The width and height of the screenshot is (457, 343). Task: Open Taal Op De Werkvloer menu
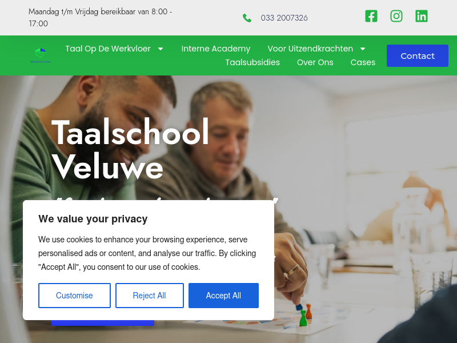108,49
